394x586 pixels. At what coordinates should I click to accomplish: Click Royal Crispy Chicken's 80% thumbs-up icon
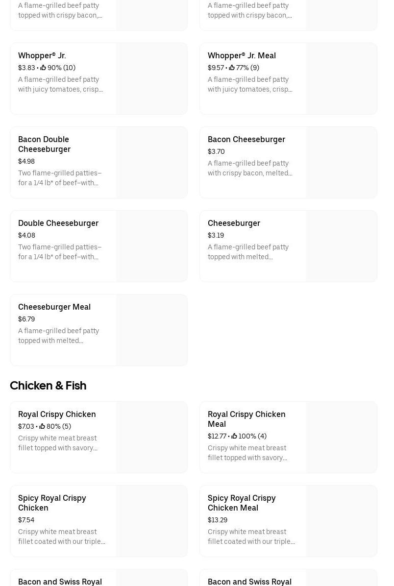click(42, 426)
